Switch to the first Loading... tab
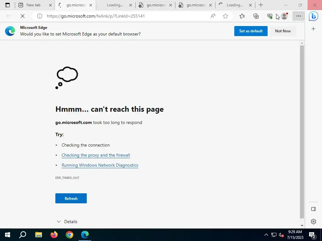 point(115,5)
